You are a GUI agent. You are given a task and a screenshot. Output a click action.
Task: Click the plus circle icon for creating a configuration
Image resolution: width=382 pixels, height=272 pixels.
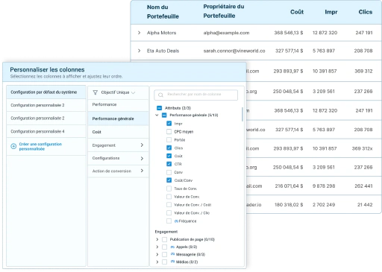tap(13, 146)
